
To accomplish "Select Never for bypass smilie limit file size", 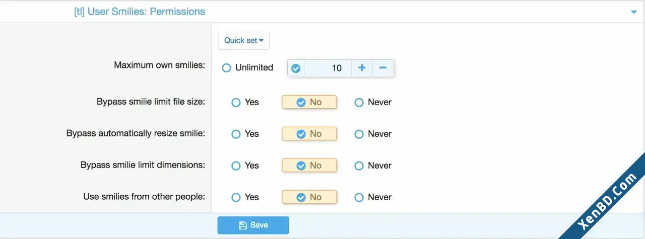I will click(x=373, y=102).
